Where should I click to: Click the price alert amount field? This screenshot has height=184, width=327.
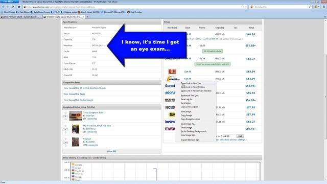(x=228, y=136)
